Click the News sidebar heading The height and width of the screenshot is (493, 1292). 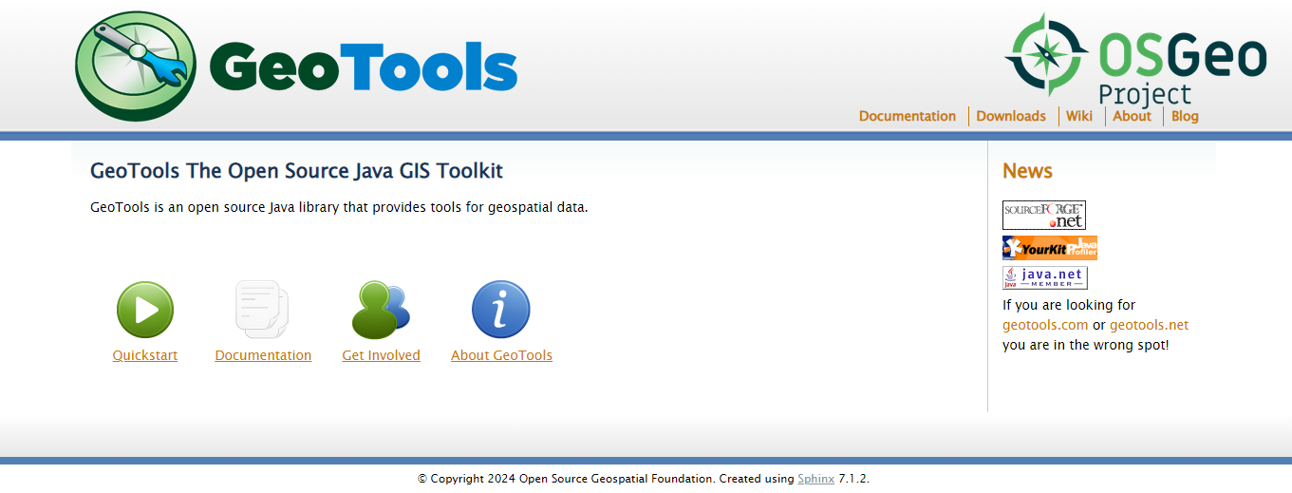pos(1027,171)
